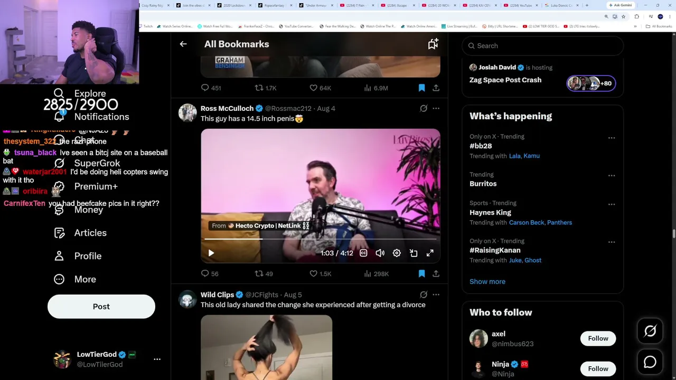This screenshot has width=676, height=380.
Task: Open a new Chrome tab
Action: pyautogui.click(x=587, y=5)
